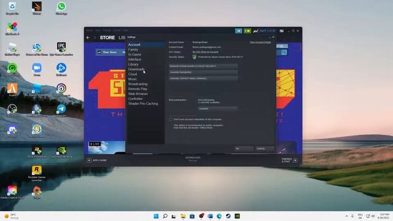The width and height of the screenshot is (393, 221).
Task: Open the Ubisoft Connect desktop icon
Action: click(61, 90)
